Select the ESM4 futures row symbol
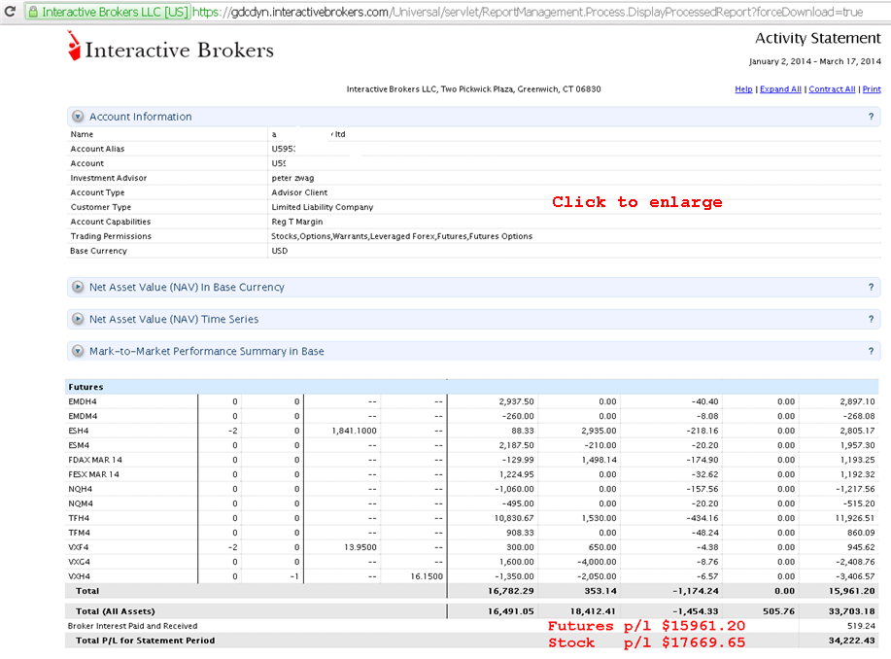891x659 pixels. pos(79,445)
